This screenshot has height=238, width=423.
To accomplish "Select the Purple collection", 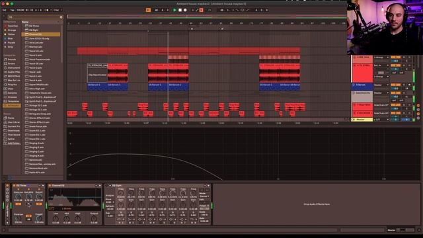I will coord(11,42).
